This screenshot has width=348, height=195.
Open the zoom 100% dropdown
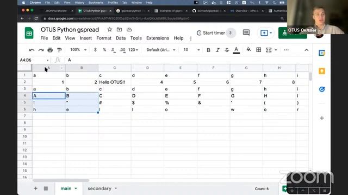pyautogui.click(x=78, y=50)
